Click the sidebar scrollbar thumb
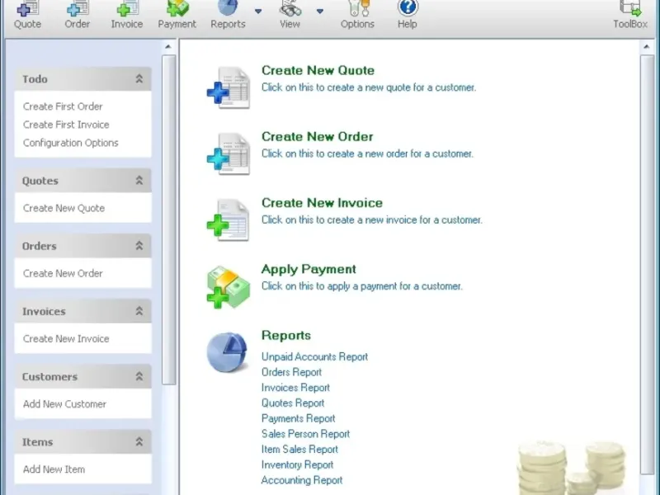The height and width of the screenshot is (495, 660). click(x=169, y=219)
